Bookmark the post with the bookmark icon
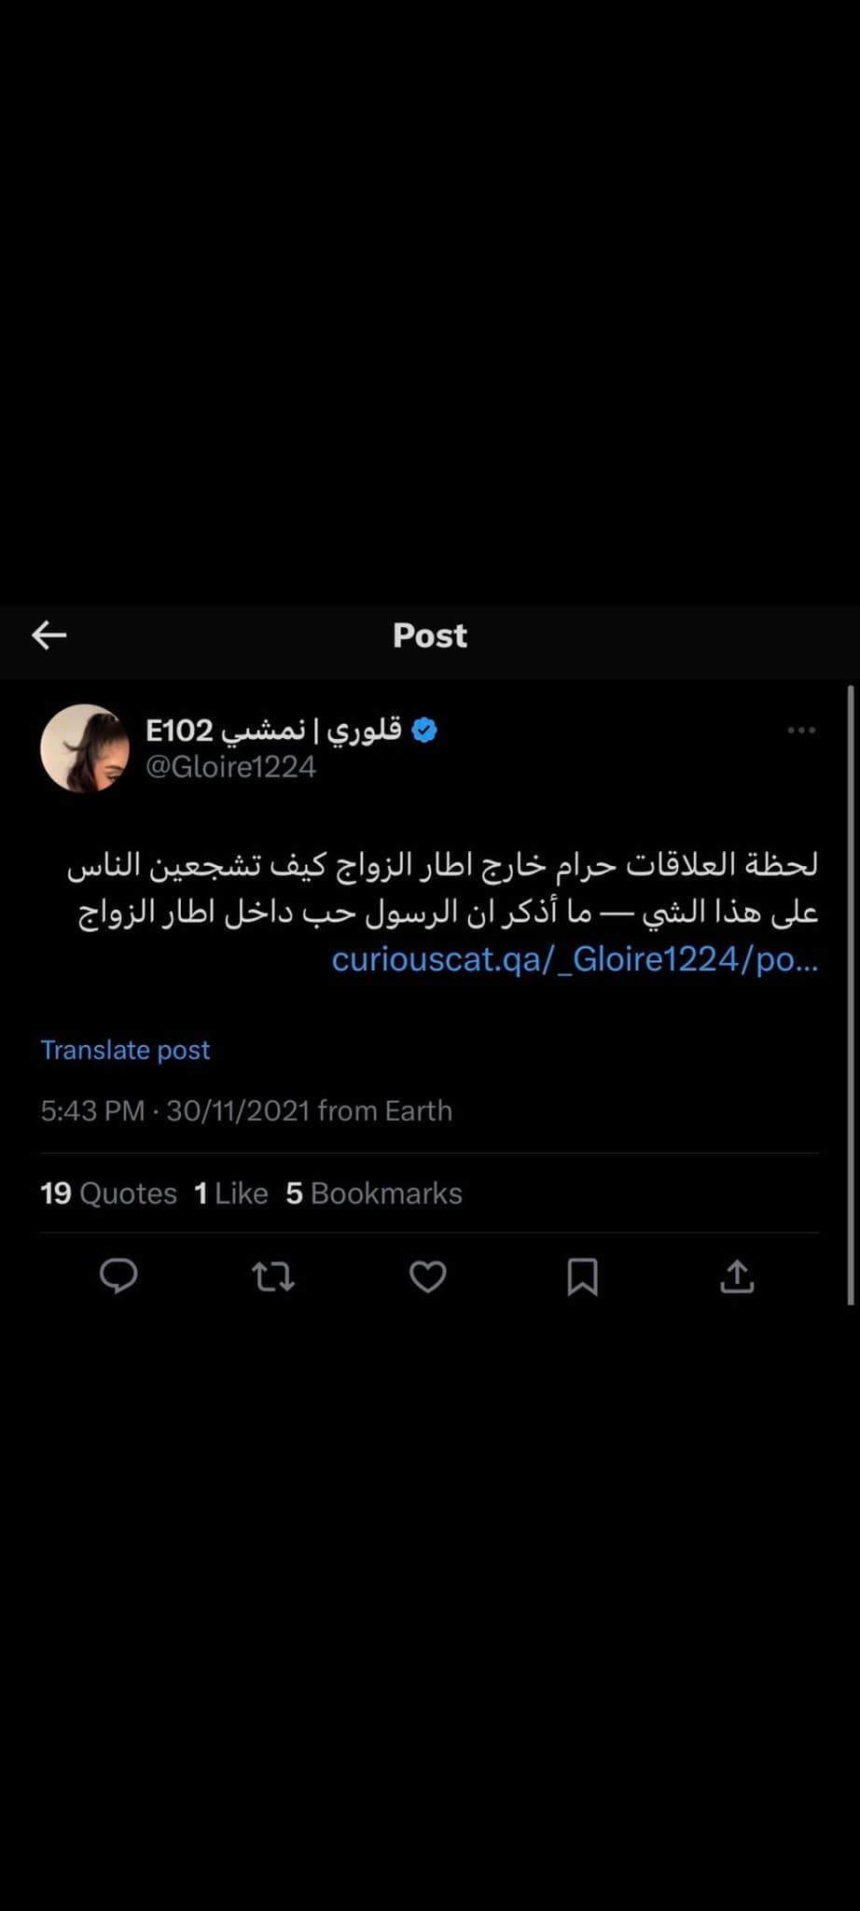This screenshot has width=860, height=1911. point(583,1277)
